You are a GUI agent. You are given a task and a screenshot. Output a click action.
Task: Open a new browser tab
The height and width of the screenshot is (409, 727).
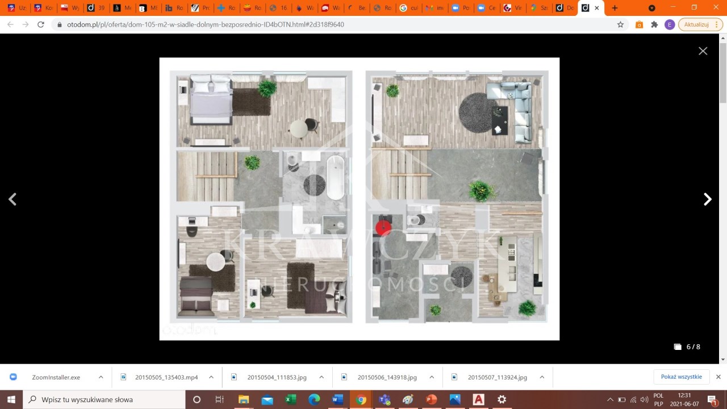click(x=615, y=8)
